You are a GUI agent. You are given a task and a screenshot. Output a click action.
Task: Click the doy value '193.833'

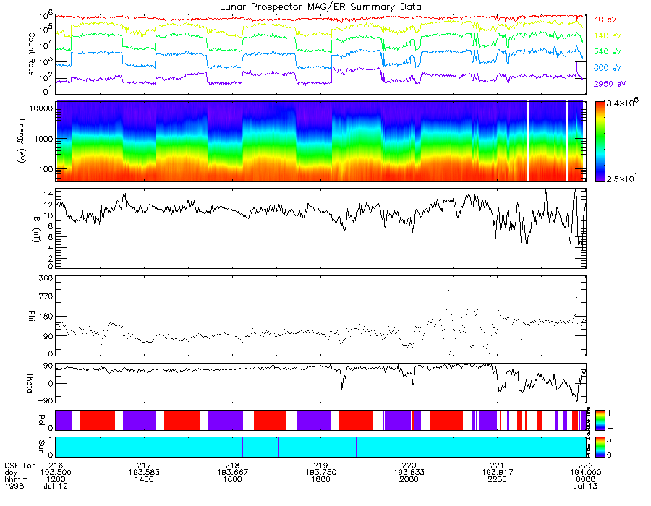(x=409, y=473)
